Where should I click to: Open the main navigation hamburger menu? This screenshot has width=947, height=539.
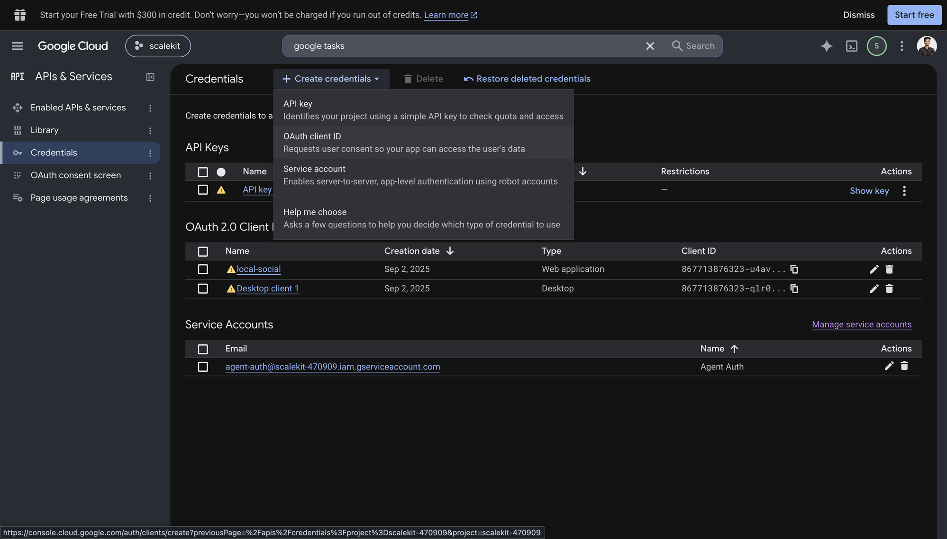(x=18, y=46)
